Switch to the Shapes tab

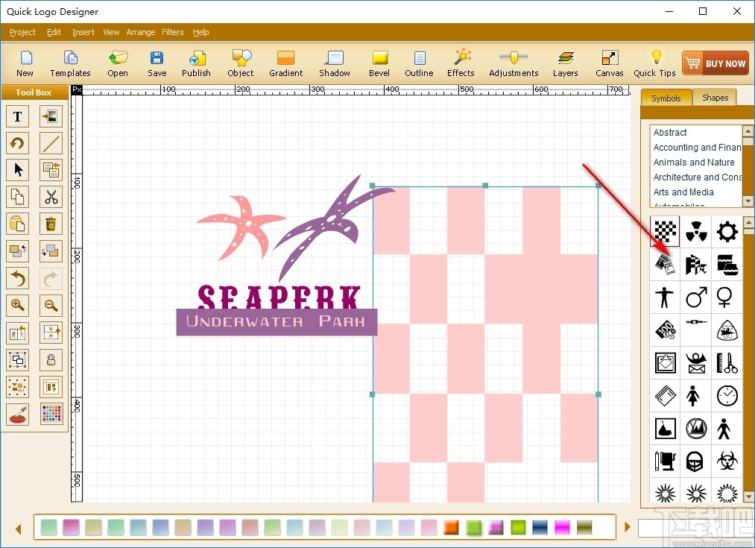(x=715, y=98)
